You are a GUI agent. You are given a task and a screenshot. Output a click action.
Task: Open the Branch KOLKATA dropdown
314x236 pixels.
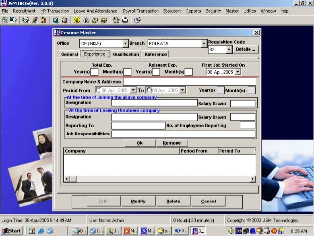pos(204,43)
